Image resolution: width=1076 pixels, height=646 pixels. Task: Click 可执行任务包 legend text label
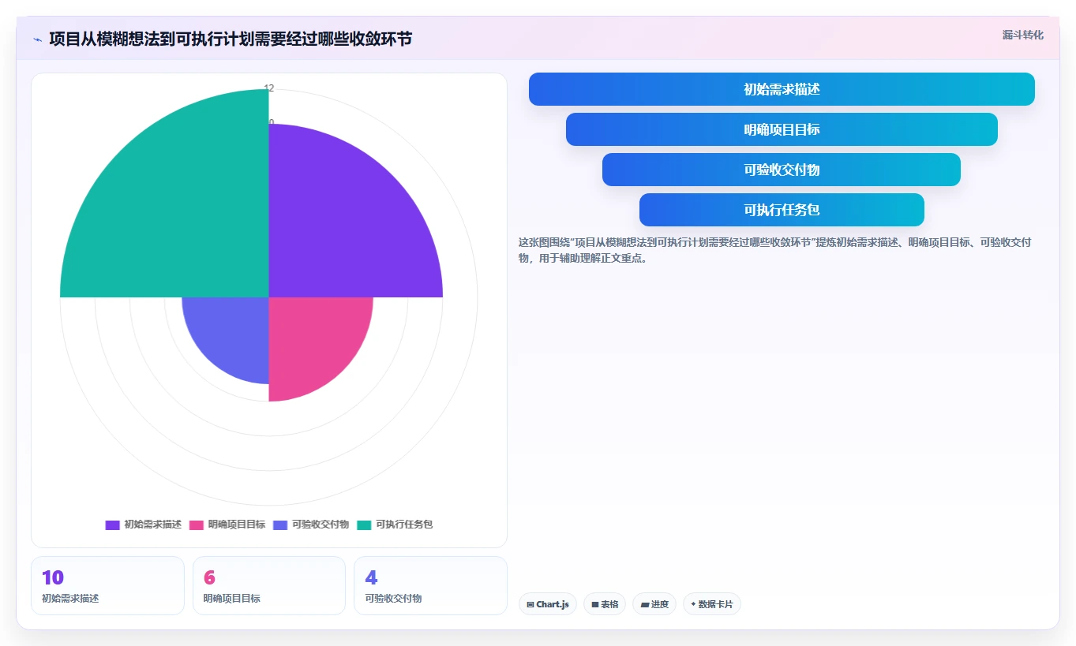click(404, 525)
